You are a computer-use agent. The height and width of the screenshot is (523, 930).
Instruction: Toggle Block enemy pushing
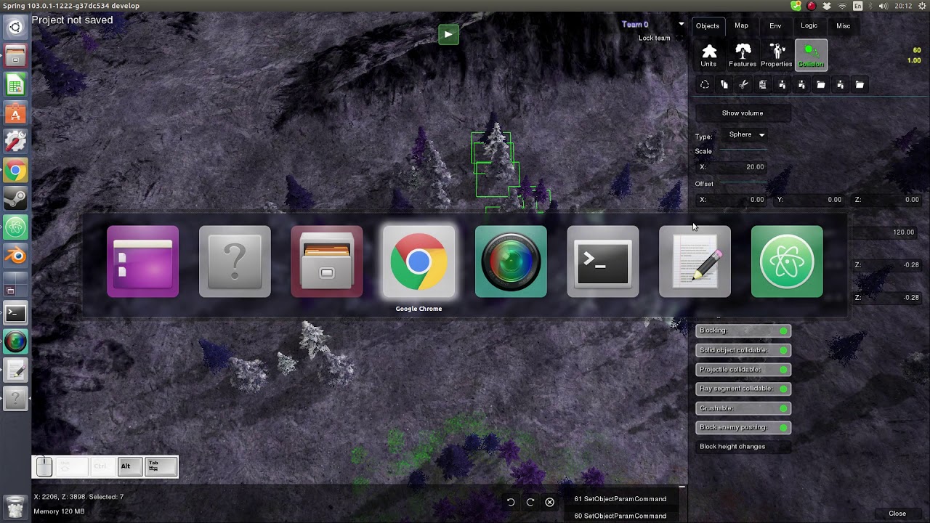coord(743,427)
